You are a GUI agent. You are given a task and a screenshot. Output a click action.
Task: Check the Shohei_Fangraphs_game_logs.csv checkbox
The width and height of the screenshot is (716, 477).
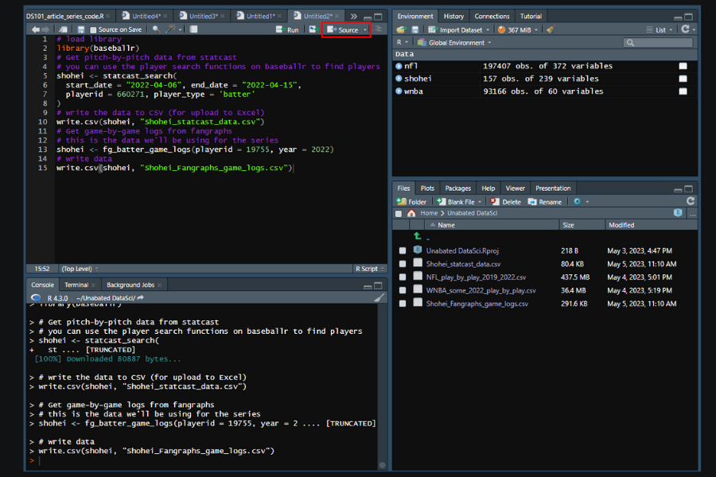[x=403, y=304]
